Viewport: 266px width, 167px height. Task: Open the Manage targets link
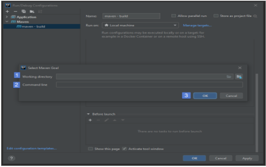(197, 25)
